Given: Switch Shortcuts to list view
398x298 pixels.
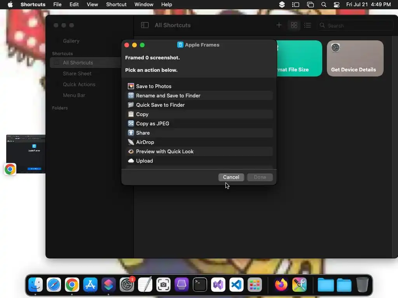Looking at the screenshot, I should (x=307, y=25).
